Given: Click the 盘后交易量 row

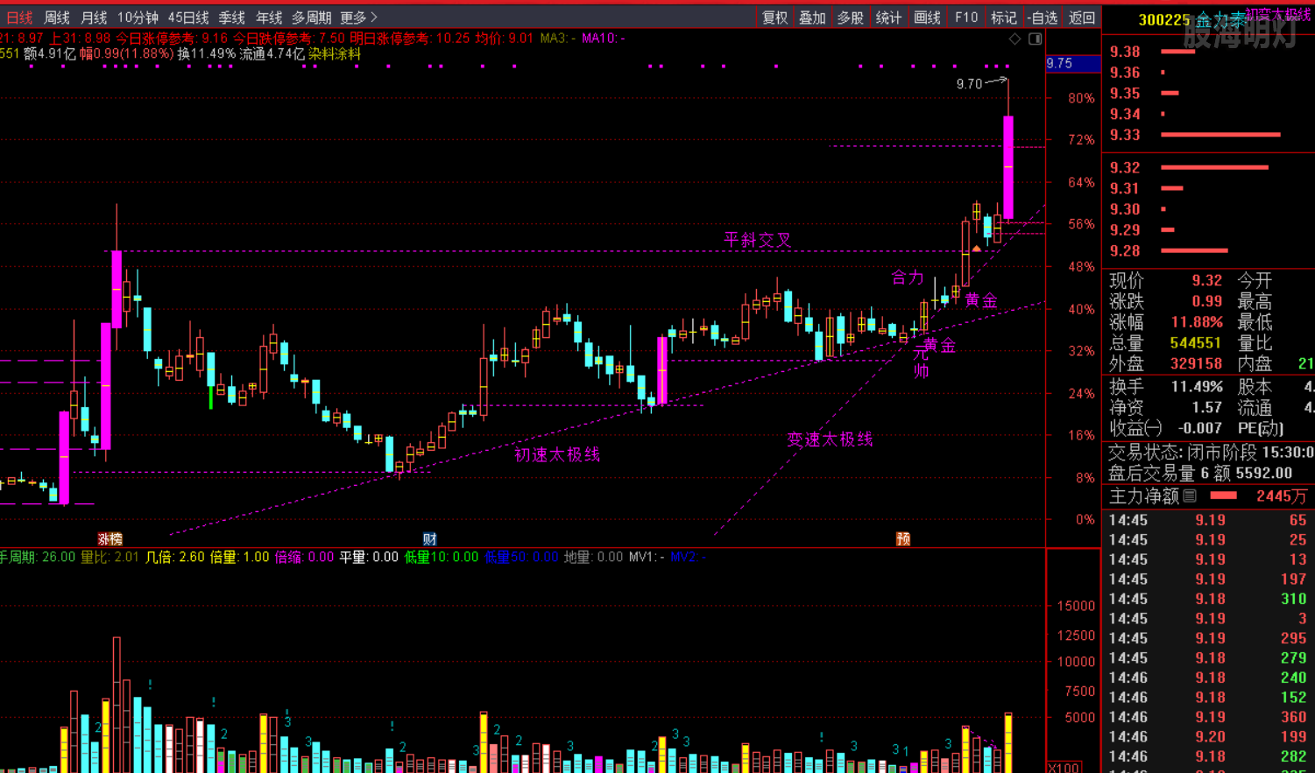Looking at the screenshot, I should [1200, 474].
